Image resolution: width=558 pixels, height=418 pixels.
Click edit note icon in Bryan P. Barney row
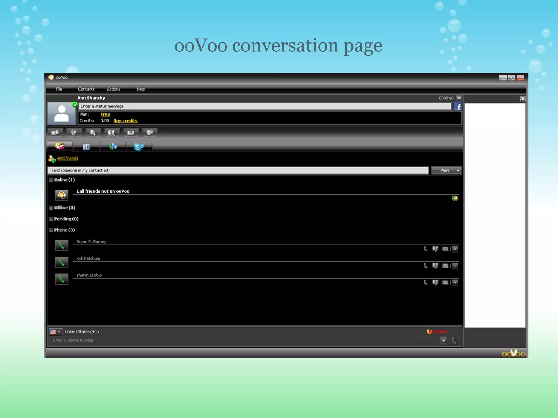(x=435, y=249)
